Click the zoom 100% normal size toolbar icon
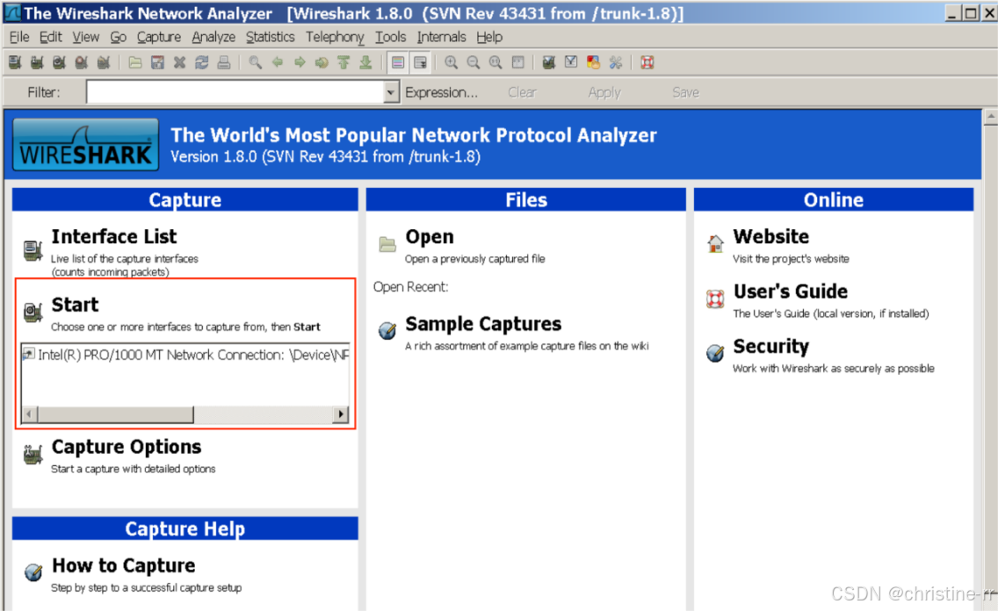The width and height of the screenshot is (998, 611). pos(495,62)
